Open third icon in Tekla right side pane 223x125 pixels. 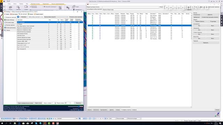pos(222,19)
